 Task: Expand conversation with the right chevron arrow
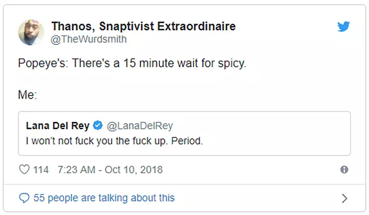point(344,198)
